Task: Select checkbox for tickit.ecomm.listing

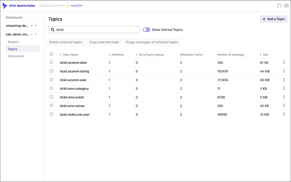Action: pos(52,71)
